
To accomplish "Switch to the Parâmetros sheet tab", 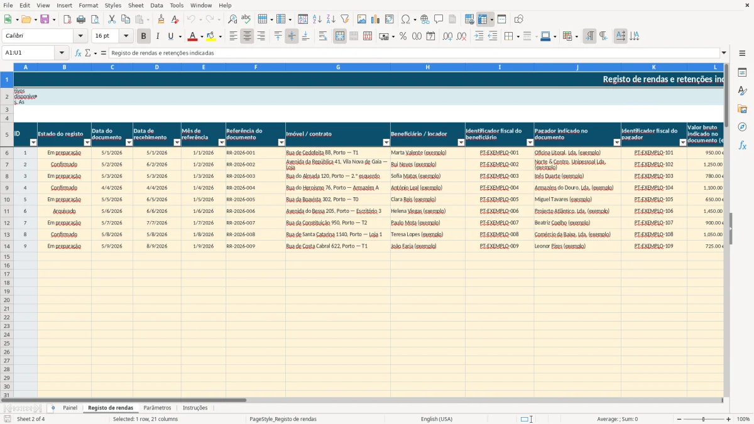I will point(157,408).
